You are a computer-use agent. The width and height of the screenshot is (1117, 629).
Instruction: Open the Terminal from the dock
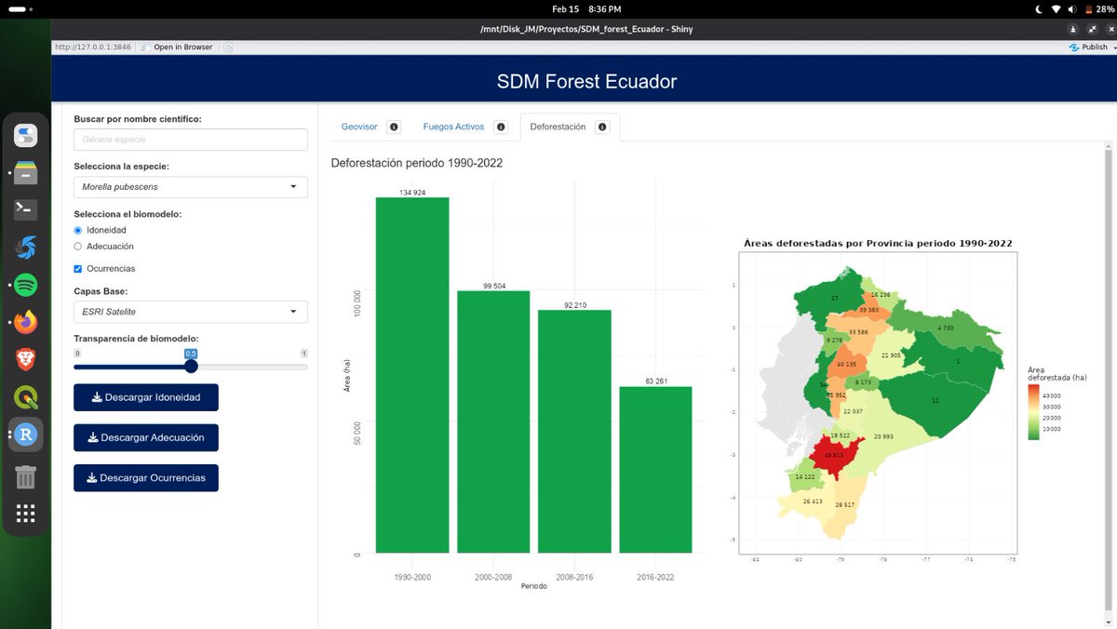click(25, 209)
